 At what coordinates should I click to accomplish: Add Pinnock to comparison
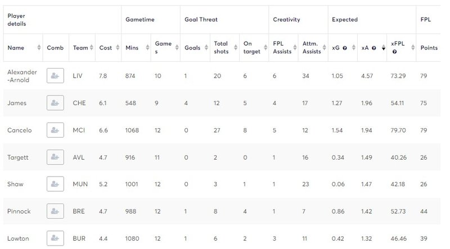pyautogui.click(x=55, y=211)
